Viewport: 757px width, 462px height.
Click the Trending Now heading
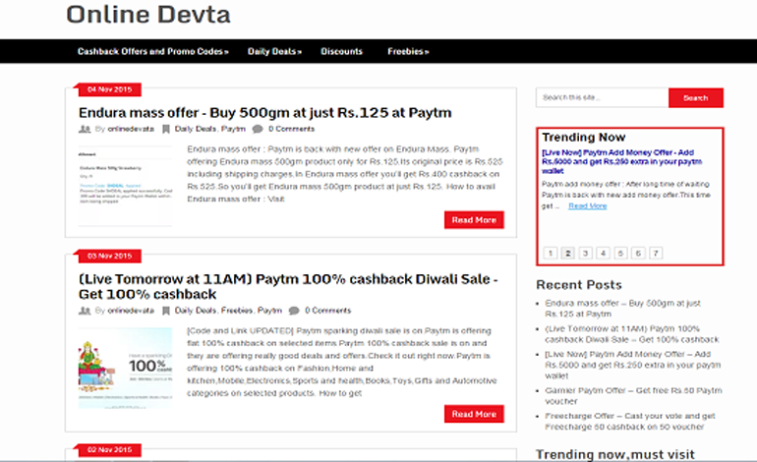pos(584,137)
